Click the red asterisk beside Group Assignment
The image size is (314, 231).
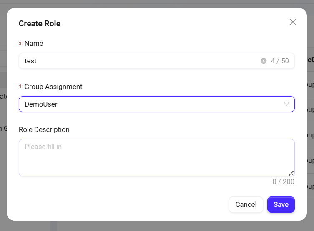pos(20,87)
